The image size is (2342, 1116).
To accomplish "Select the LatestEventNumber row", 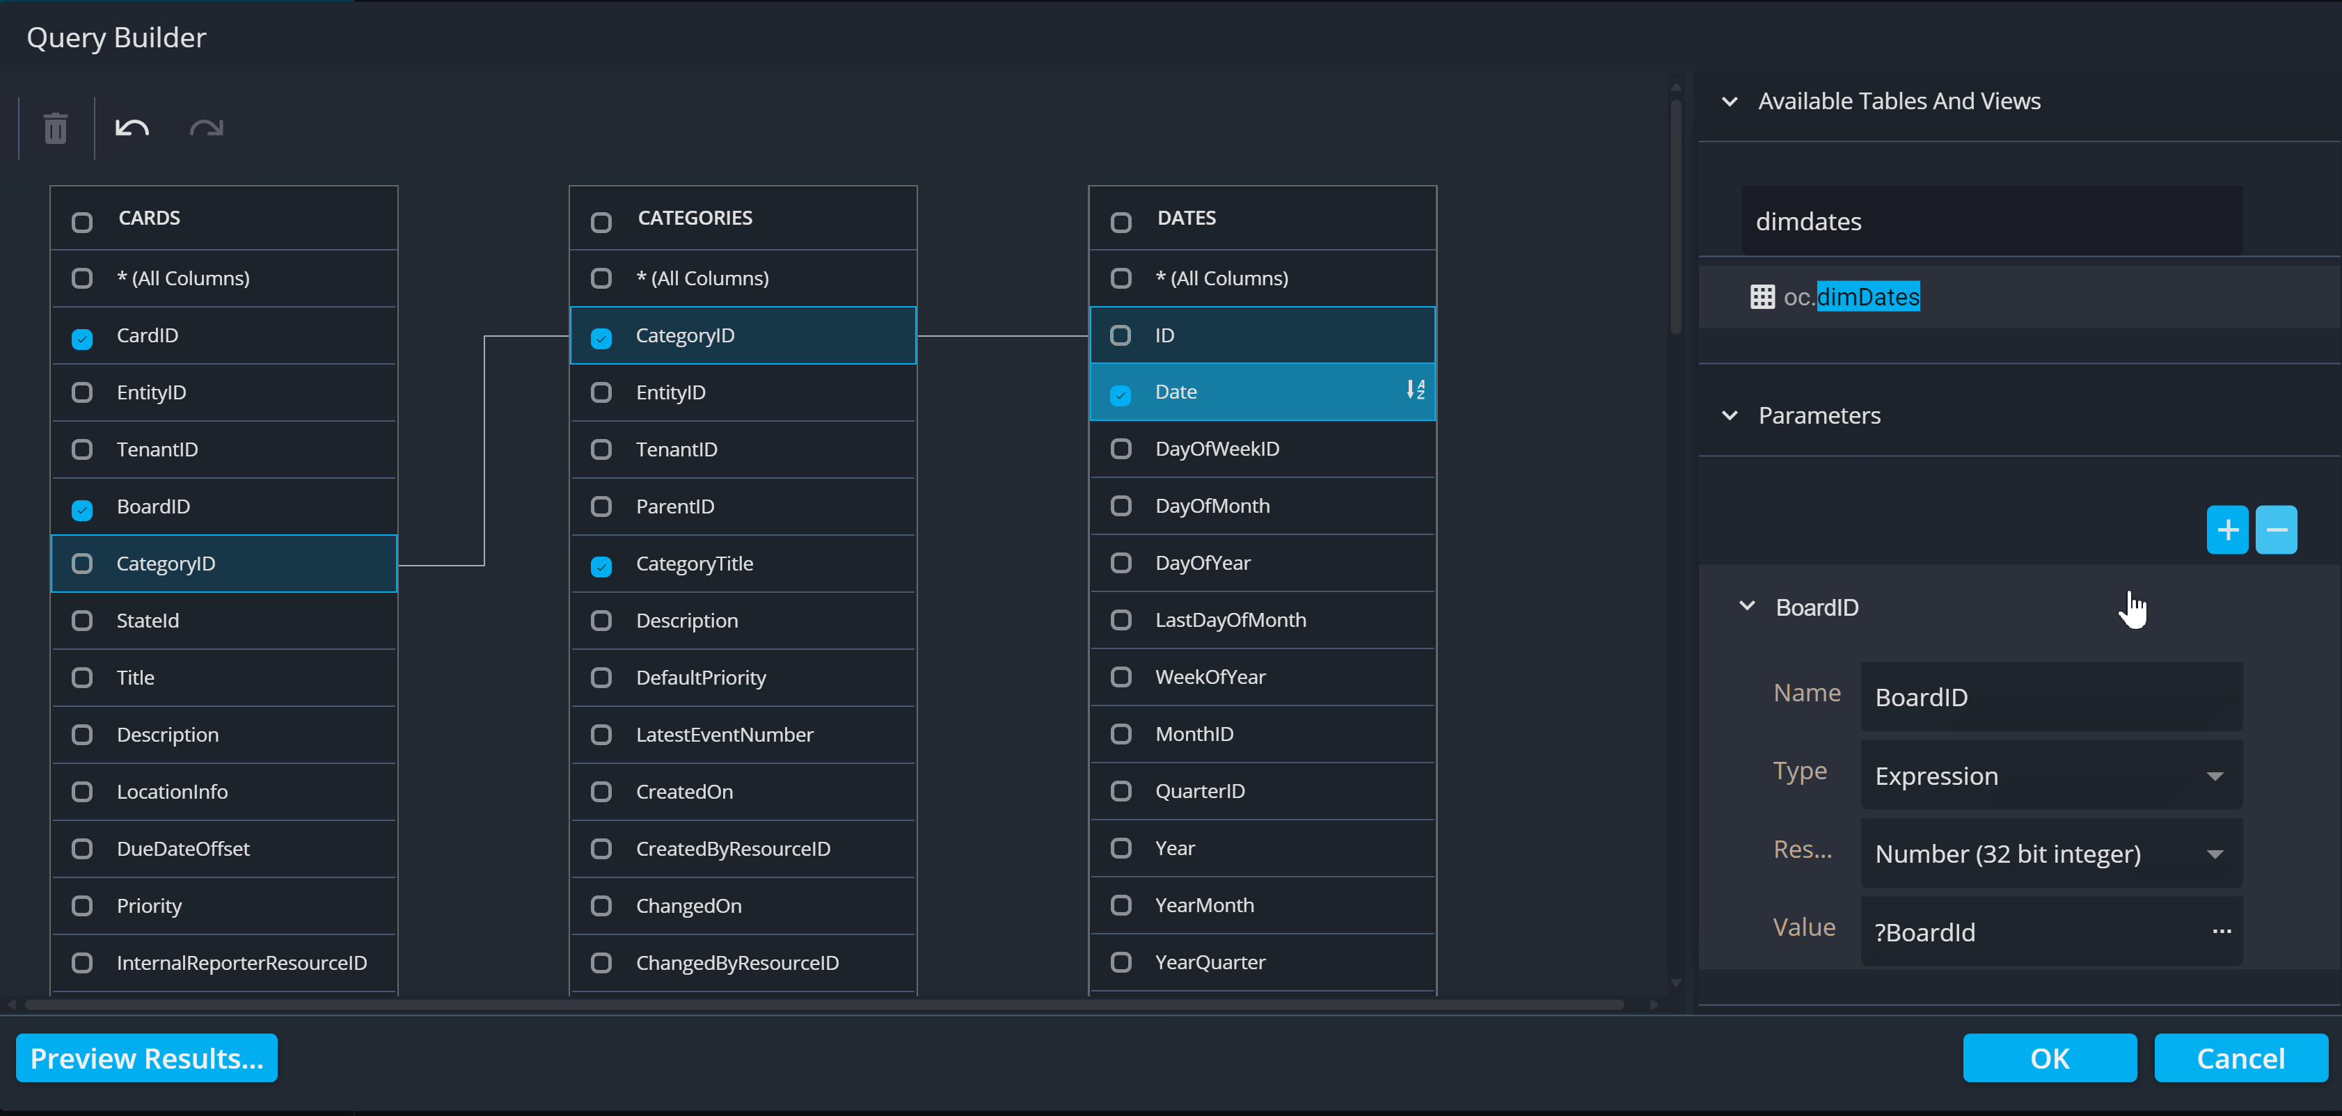I will (743, 734).
